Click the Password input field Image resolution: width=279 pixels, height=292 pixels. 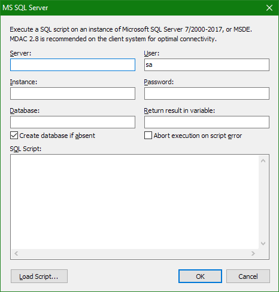coord(207,93)
